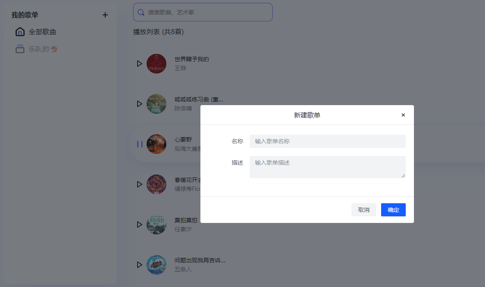This screenshot has width=485, height=287.
Task: Click song title 莫怕莫怕
Action: tap(186, 220)
